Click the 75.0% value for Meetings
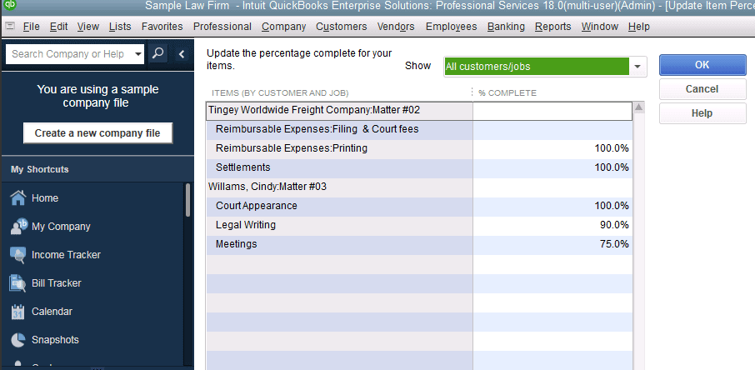Viewport: 755px width, 370px height. tap(614, 244)
